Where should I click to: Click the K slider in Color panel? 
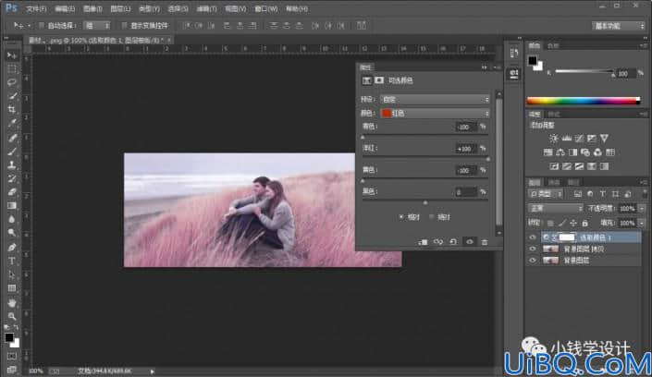coord(584,72)
